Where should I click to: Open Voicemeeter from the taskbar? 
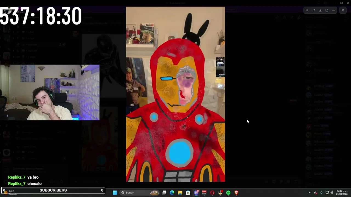[204, 193]
